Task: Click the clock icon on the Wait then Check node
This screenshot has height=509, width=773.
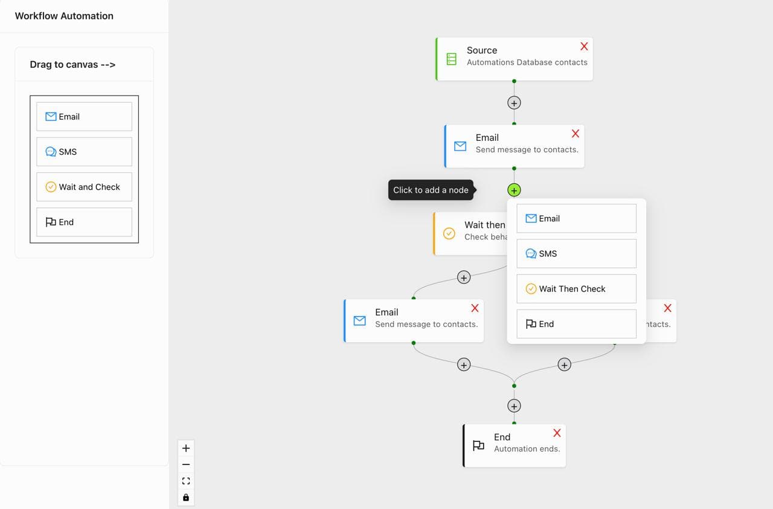Action: click(449, 233)
